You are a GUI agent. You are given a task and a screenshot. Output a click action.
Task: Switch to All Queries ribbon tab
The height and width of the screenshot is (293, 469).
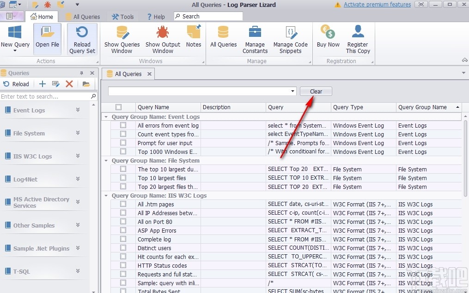[83, 17]
